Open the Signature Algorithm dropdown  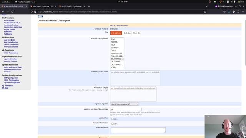[125, 104]
